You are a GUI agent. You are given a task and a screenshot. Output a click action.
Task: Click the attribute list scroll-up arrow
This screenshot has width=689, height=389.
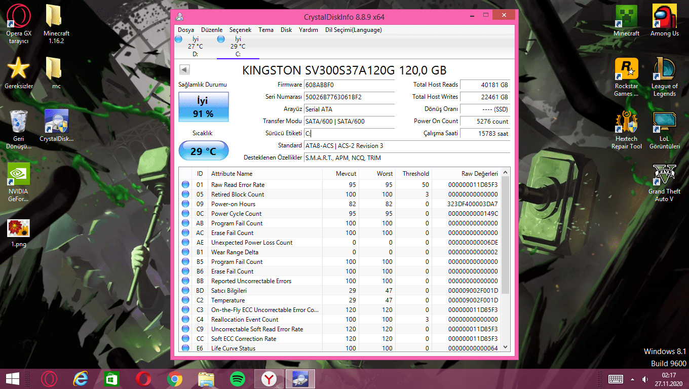[505, 173]
